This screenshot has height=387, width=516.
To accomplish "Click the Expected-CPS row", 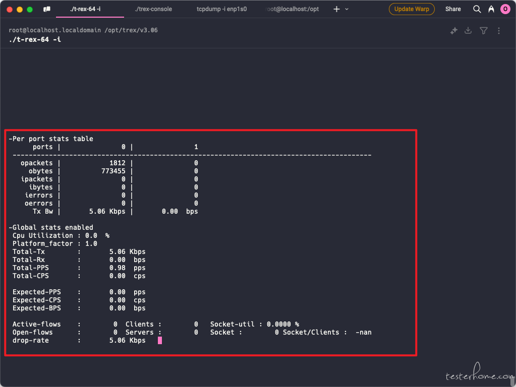I will [x=79, y=300].
